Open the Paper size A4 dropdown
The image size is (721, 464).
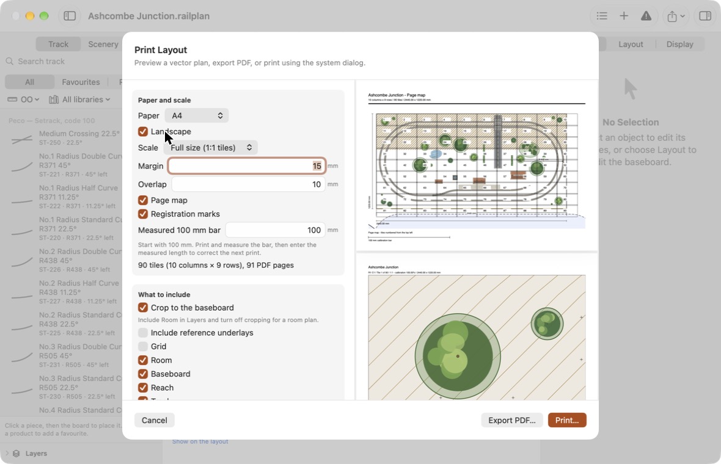coord(197,116)
